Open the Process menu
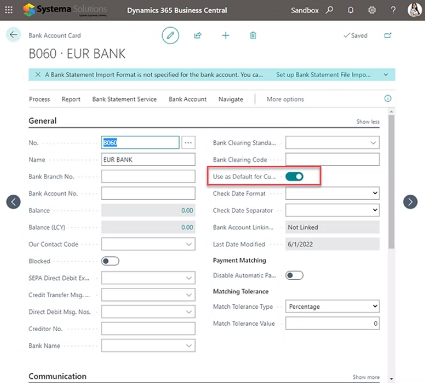425x391 pixels. click(x=39, y=99)
